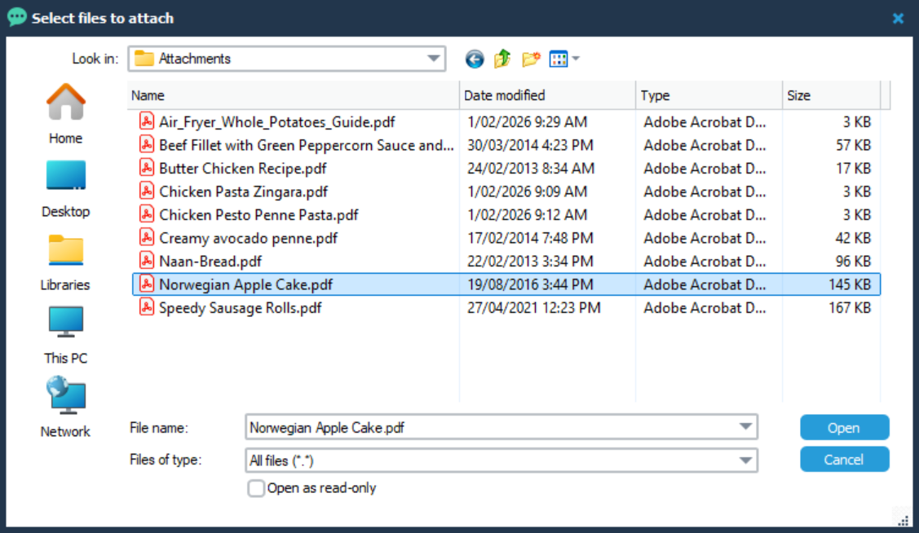
Task: Click the 24/02/2013 8:34 AM date cell
Action: coord(530,168)
